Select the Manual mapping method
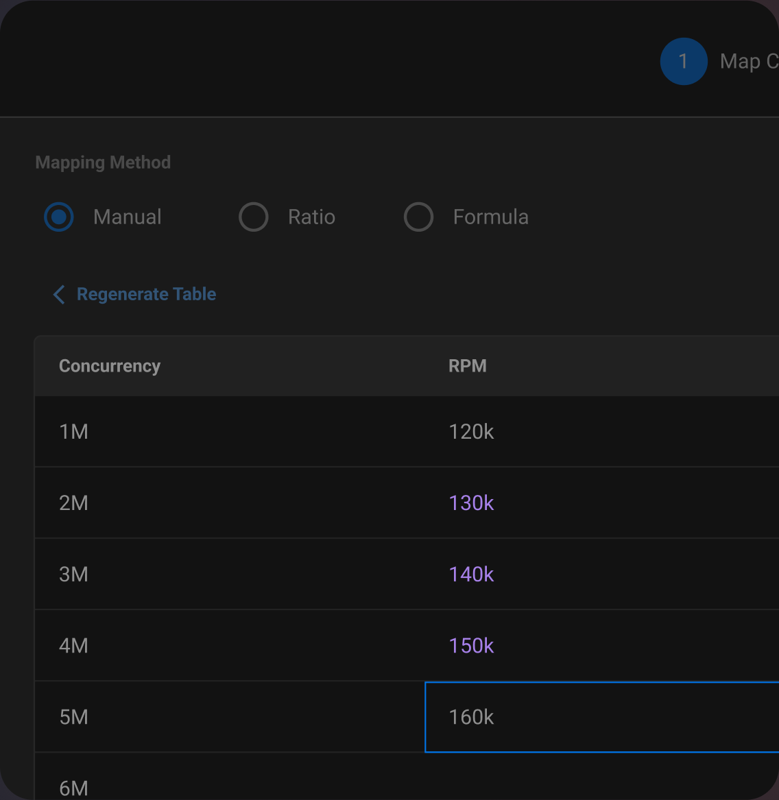Image resolution: width=779 pixels, height=800 pixels. coord(59,217)
